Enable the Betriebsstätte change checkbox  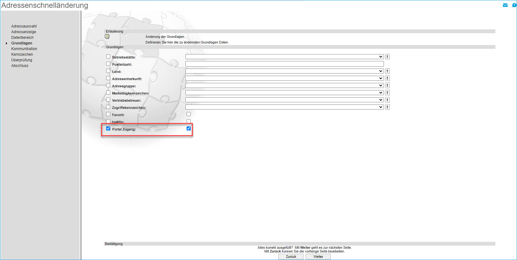pyautogui.click(x=108, y=57)
